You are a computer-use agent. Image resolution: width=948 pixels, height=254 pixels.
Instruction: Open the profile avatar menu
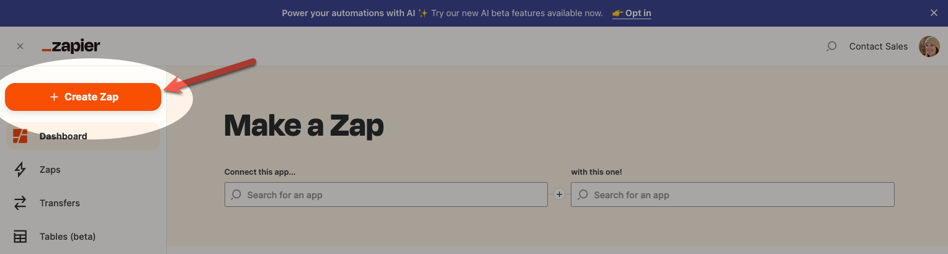[x=929, y=46]
